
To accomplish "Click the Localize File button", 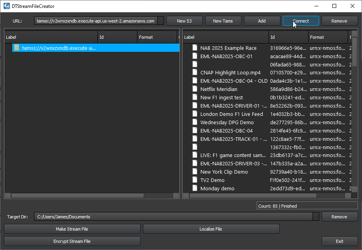I will tap(211, 229).
